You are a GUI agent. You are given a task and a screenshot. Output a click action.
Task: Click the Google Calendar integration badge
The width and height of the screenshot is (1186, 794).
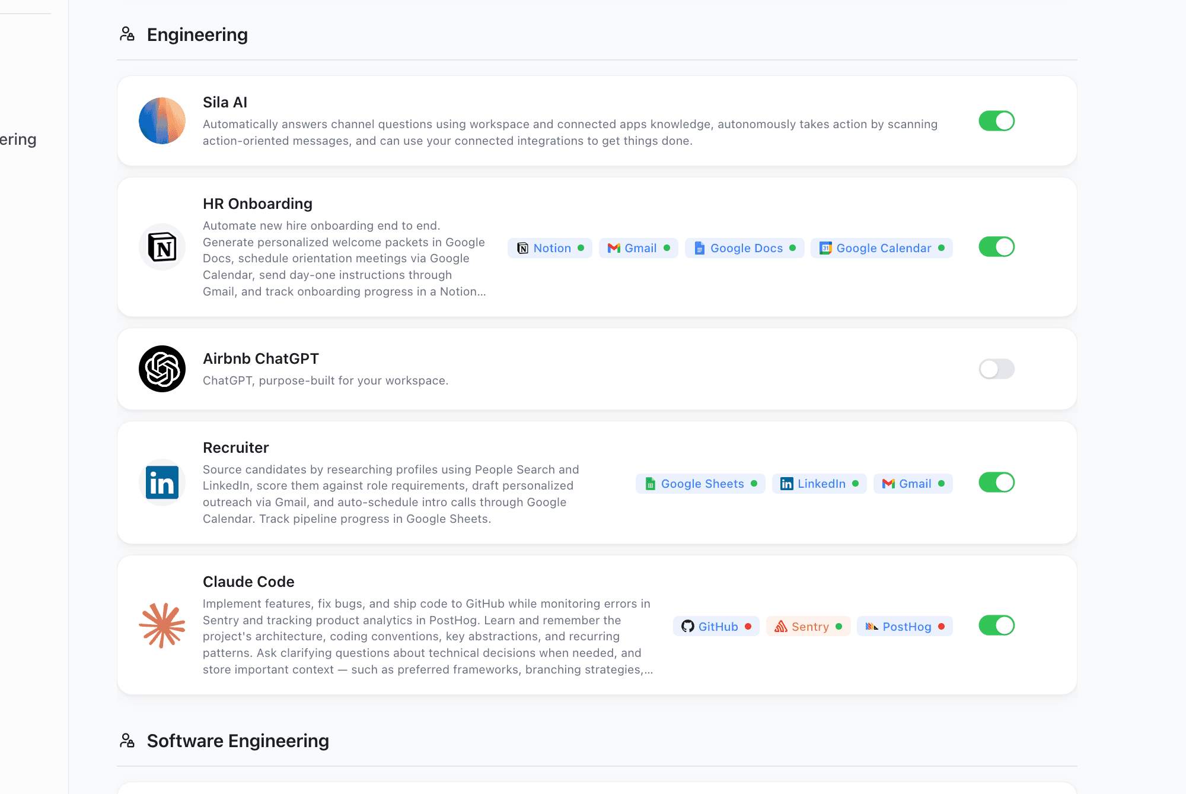pos(881,248)
